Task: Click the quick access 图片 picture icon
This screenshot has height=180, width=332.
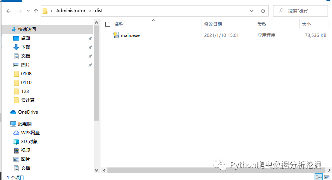Action: pos(16,65)
